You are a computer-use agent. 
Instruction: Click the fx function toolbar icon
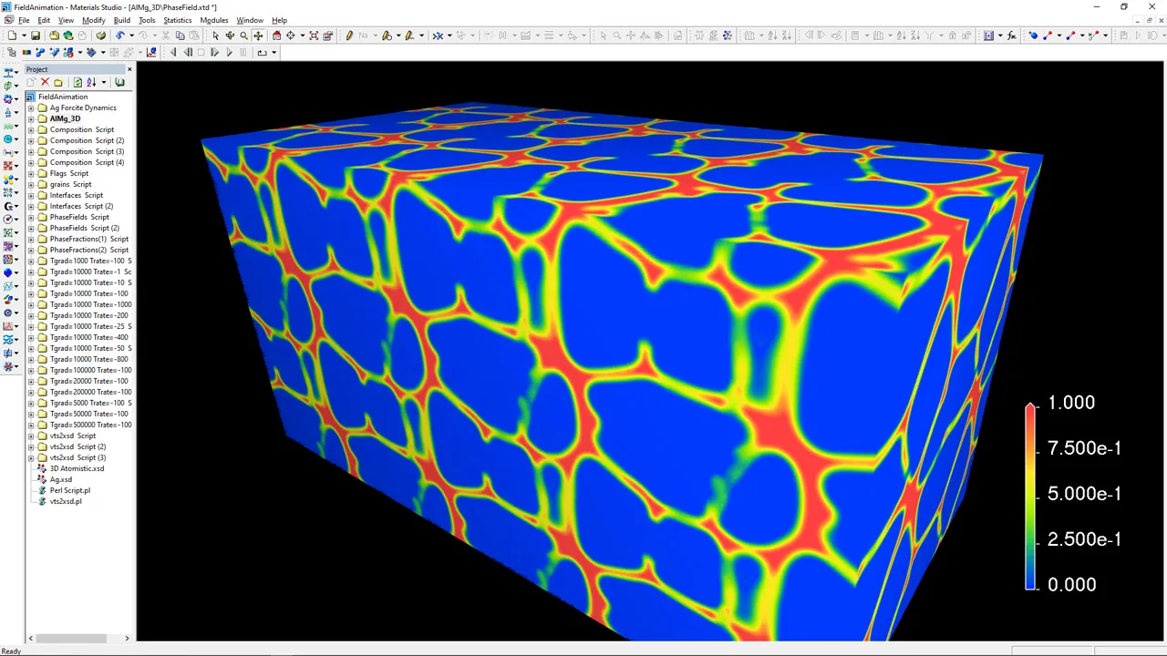click(1011, 36)
